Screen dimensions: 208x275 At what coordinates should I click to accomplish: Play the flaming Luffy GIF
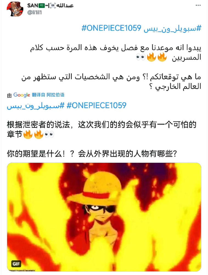pyautogui.click(x=104, y=217)
